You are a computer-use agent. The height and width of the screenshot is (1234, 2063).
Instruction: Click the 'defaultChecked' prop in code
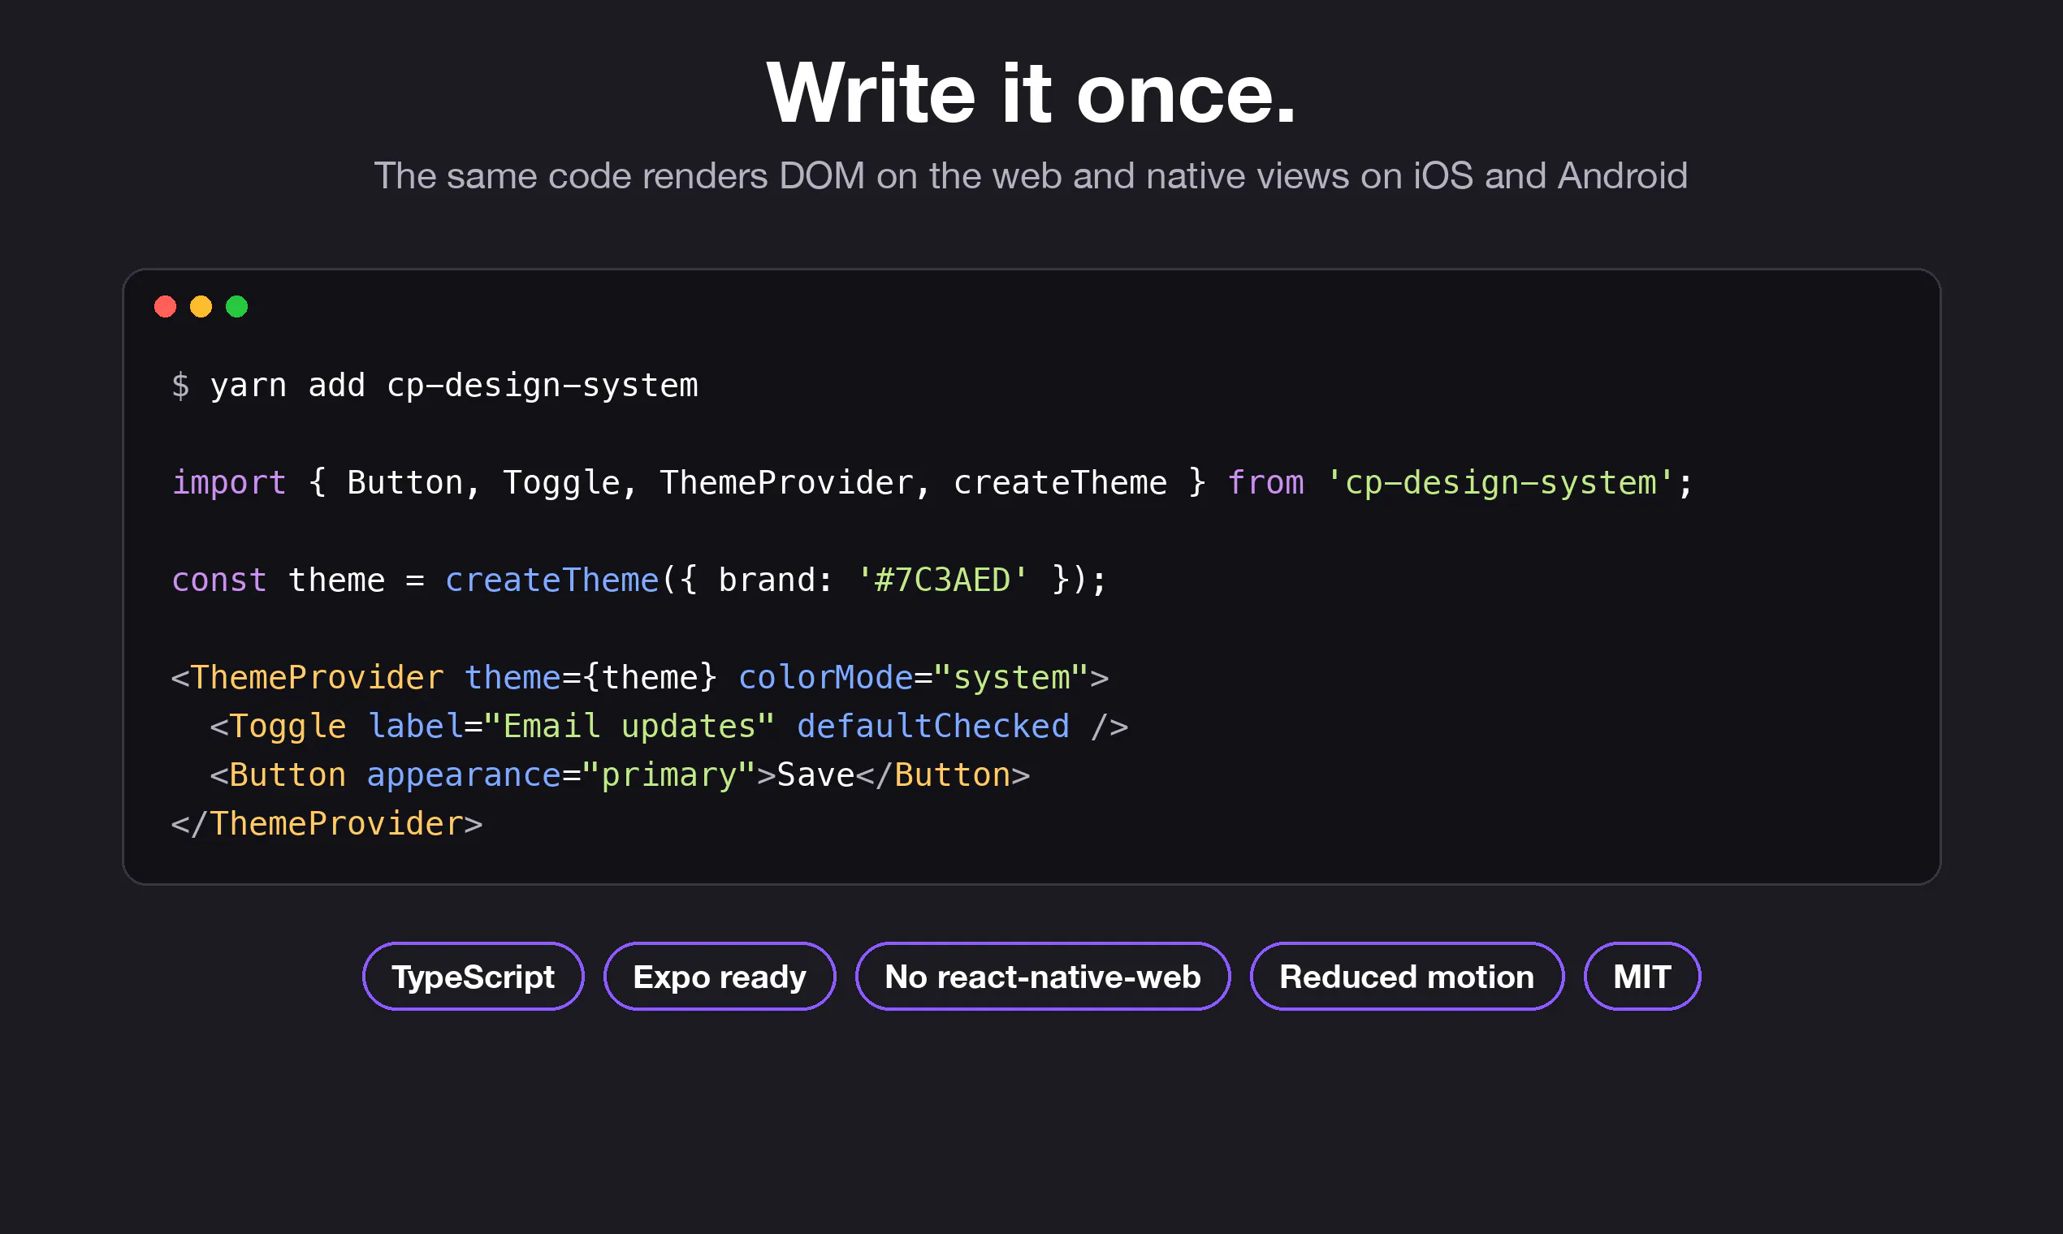(933, 727)
